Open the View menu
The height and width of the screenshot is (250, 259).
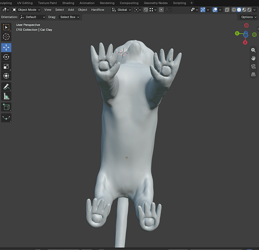(48, 10)
